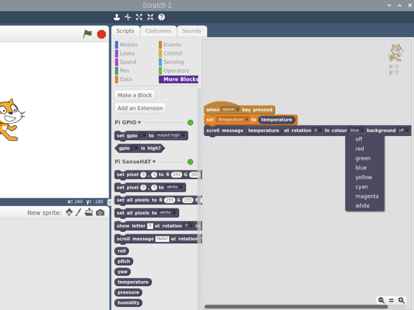Open background off dropdown in scroll block
This screenshot has height=310, width=414.
point(403,130)
